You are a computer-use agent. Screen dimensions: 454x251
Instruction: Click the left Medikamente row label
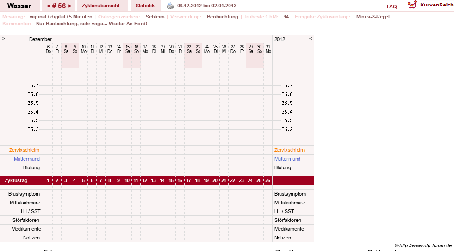[x=26, y=229]
